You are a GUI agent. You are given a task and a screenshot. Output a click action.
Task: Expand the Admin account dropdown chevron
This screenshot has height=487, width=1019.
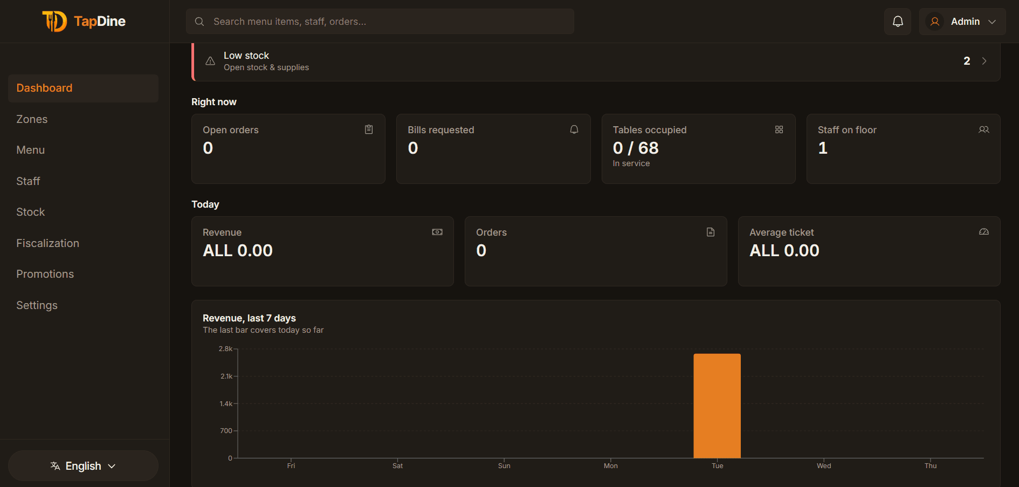click(992, 22)
